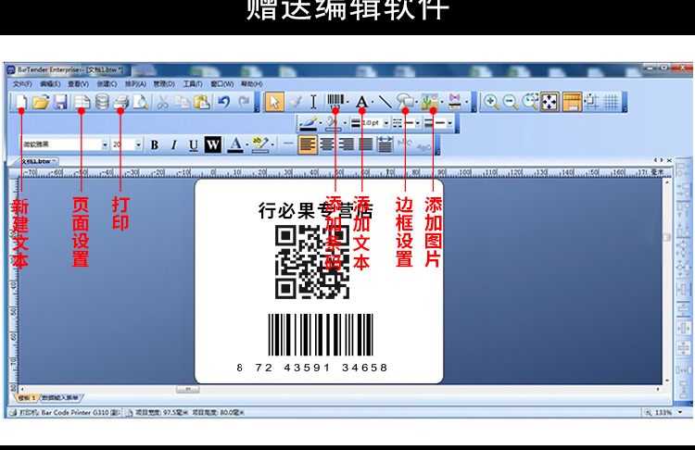695x450 pixels.
Task: Click the Print icon in the toolbar
Action: pos(121,102)
